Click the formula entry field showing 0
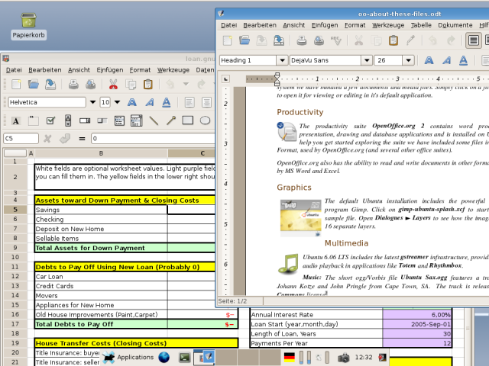Viewport: 489px width, 366px height. 153,139
